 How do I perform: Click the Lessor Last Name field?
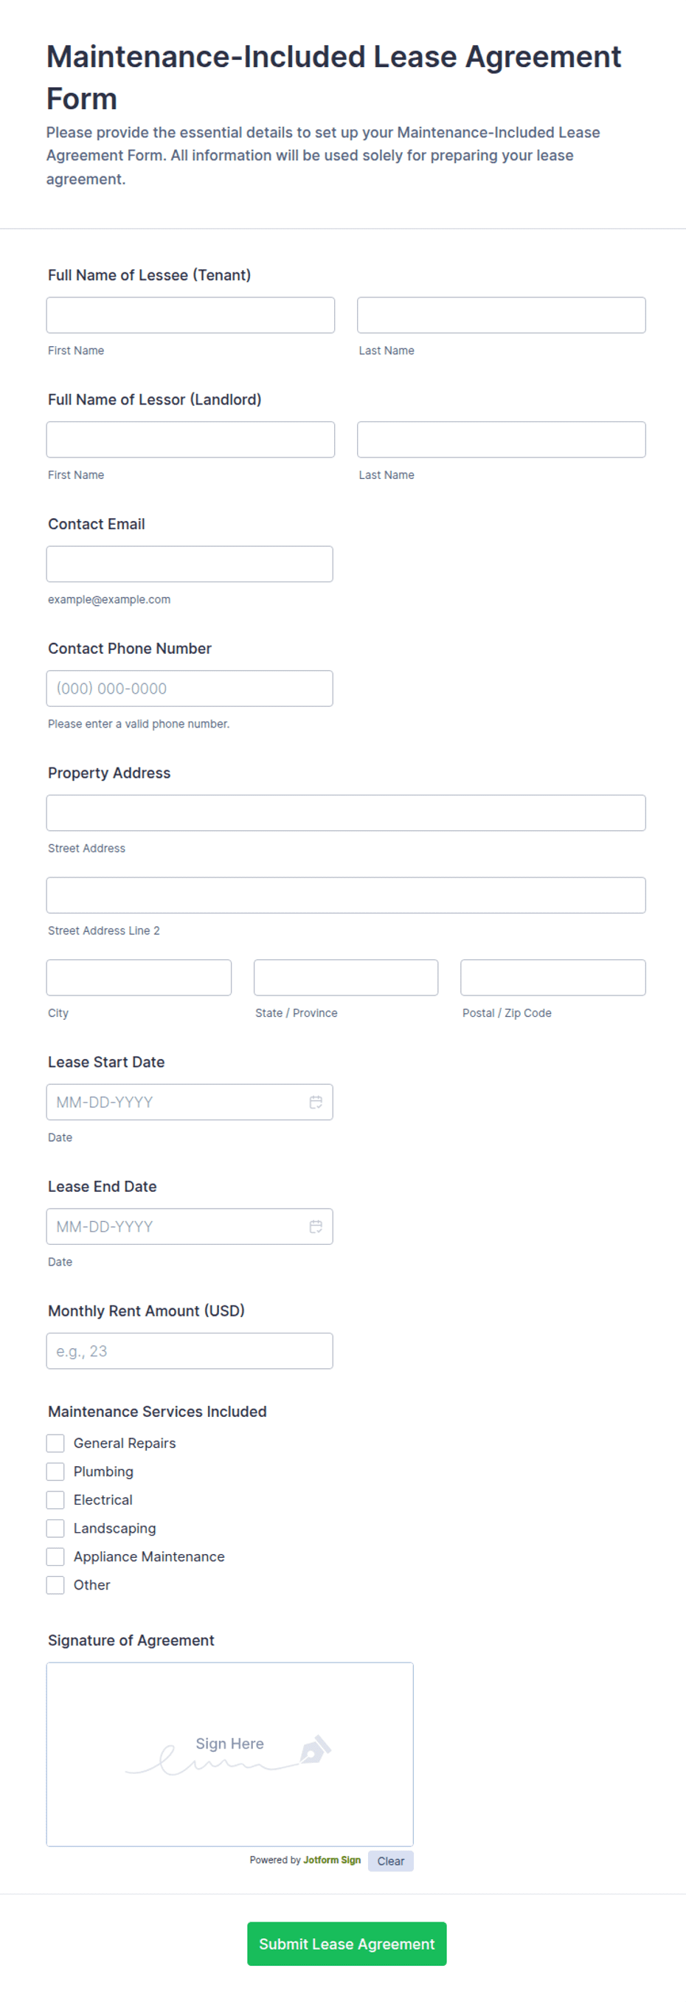(x=501, y=439)
